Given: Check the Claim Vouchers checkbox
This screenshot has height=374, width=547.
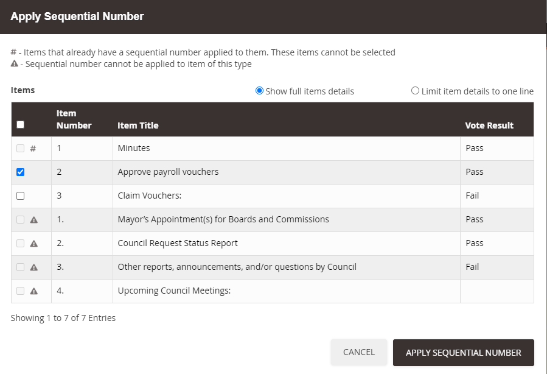Looking at the screenshot, I should (x=21, y=196).
